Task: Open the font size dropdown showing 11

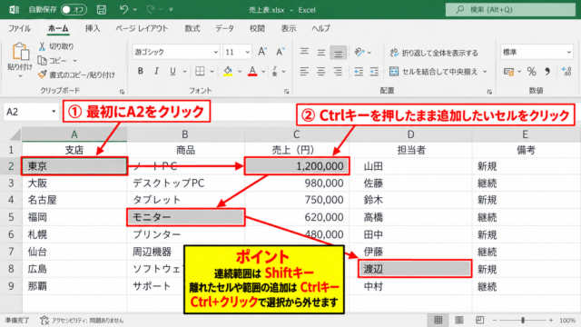Action: click(x=247, y=52)
